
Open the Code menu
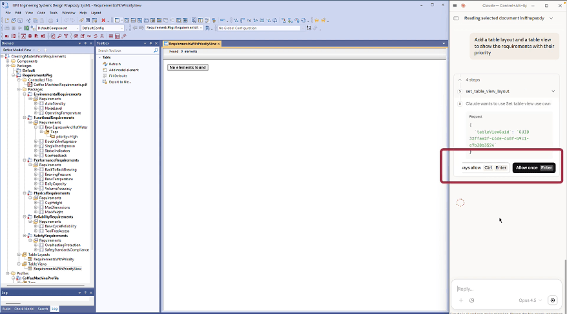coord(41,13)
